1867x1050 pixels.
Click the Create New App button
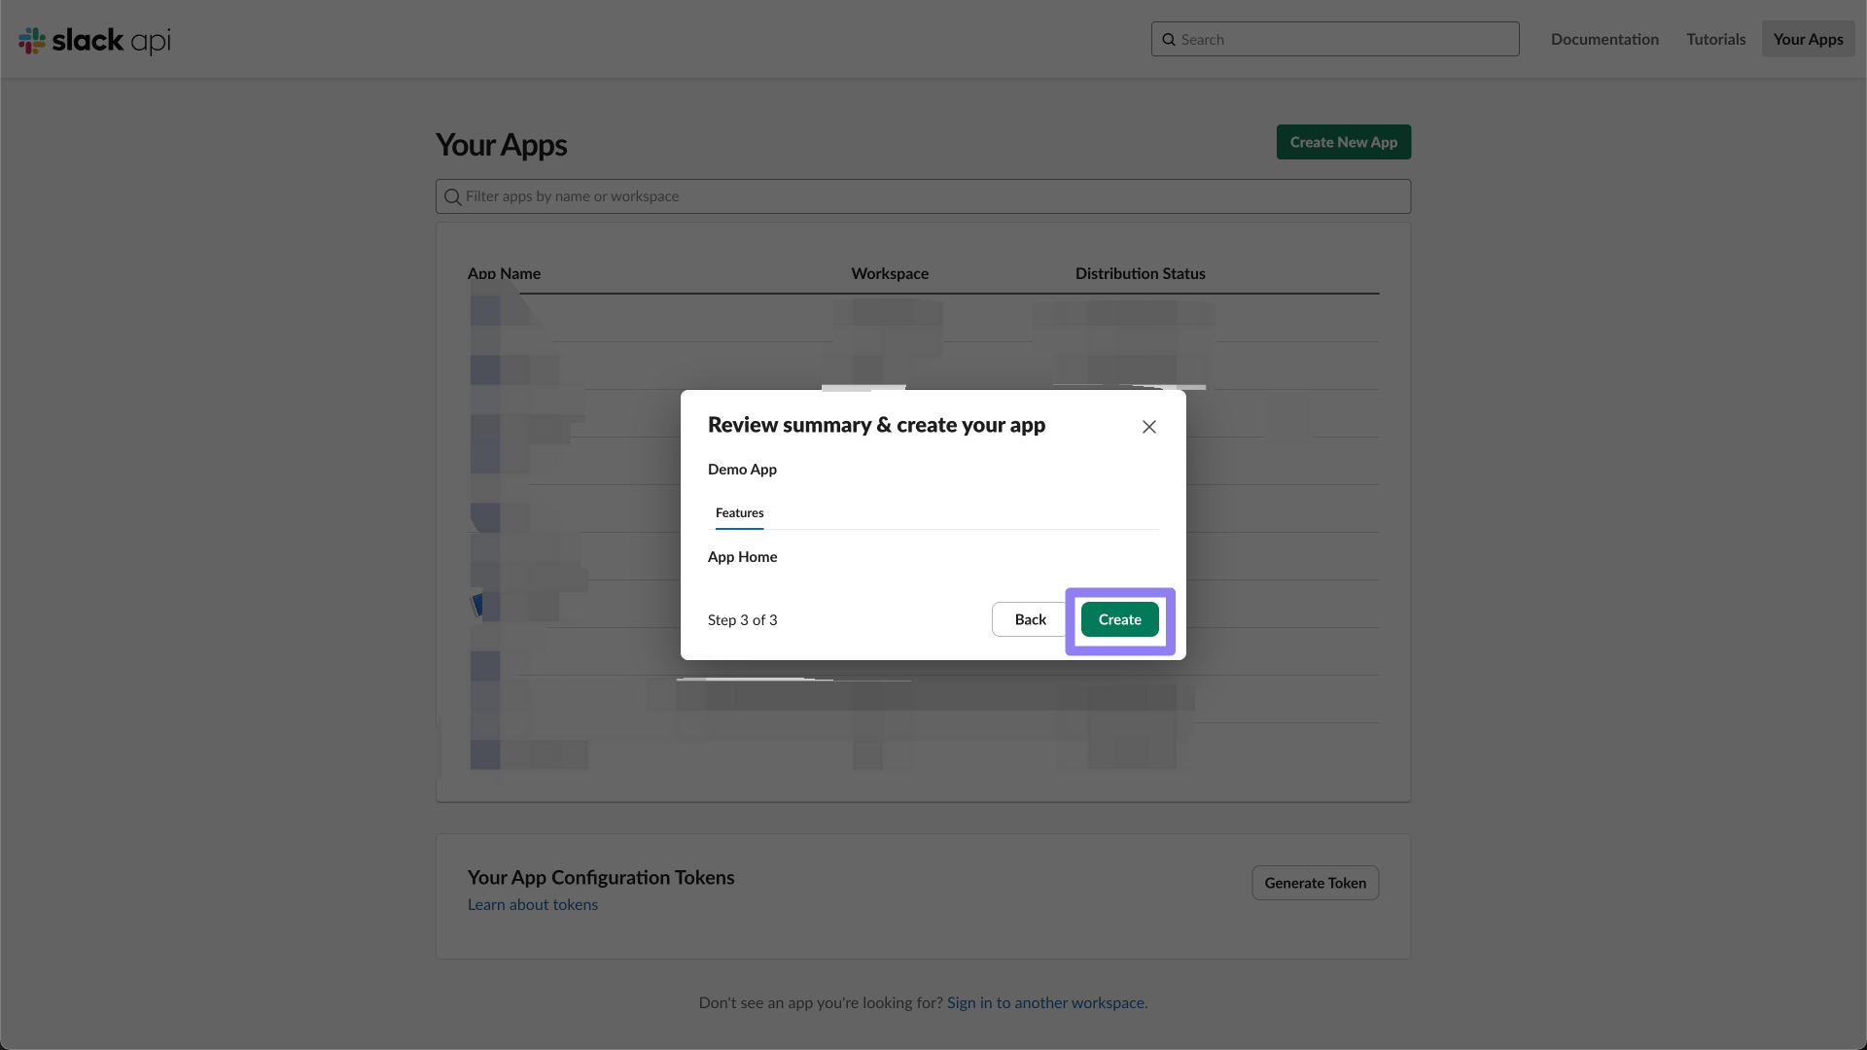(x=1343, y=141)
